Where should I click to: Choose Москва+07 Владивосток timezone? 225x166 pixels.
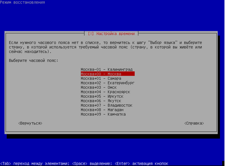[x=107, y=105]
